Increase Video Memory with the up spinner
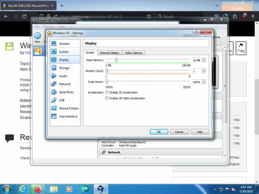This screenshot has width=259, height=194. click(204, 59)
